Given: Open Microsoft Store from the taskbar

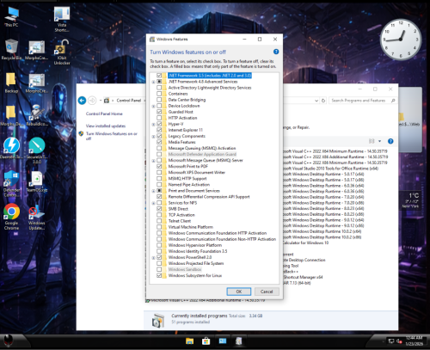Looking at the screenshot, I should (x=206, y=341).
